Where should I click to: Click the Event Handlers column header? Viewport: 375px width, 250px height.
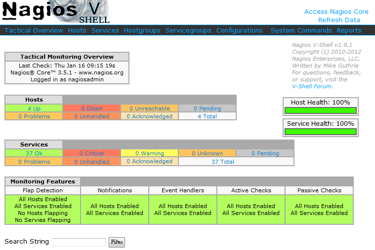[183, 190]
